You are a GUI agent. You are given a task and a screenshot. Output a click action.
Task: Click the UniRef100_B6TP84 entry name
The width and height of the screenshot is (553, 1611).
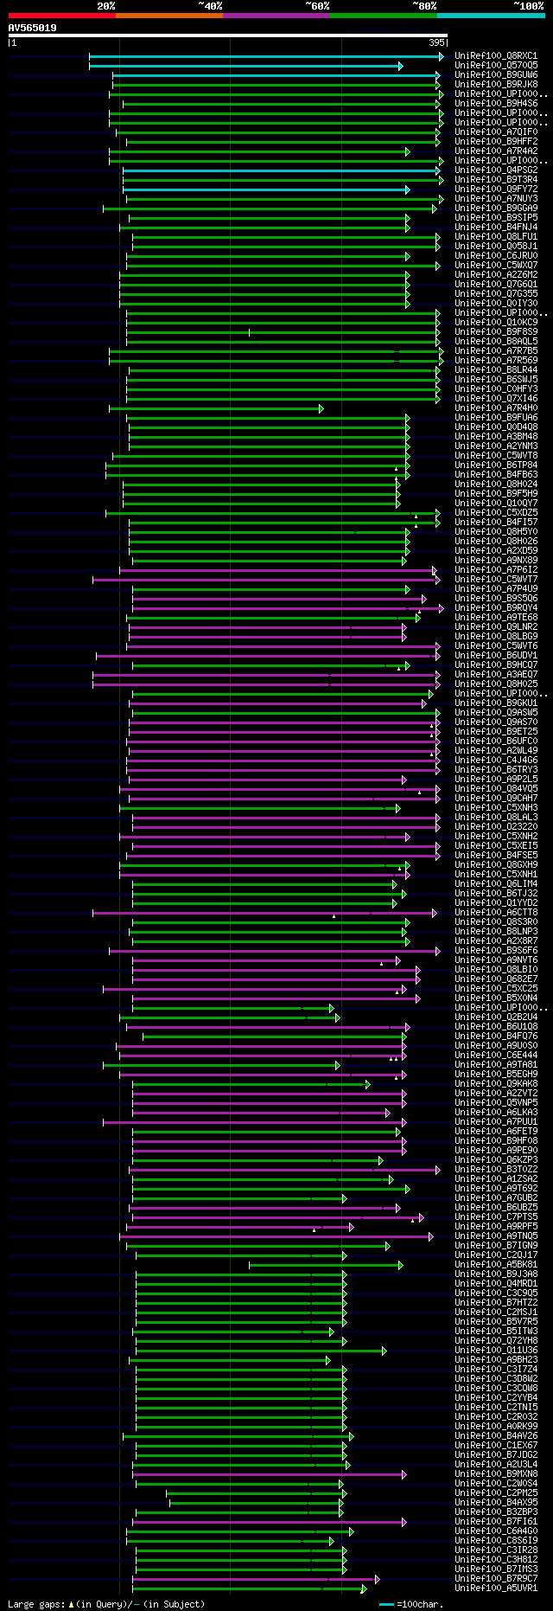pyautogui.click(x=496, y=465)
